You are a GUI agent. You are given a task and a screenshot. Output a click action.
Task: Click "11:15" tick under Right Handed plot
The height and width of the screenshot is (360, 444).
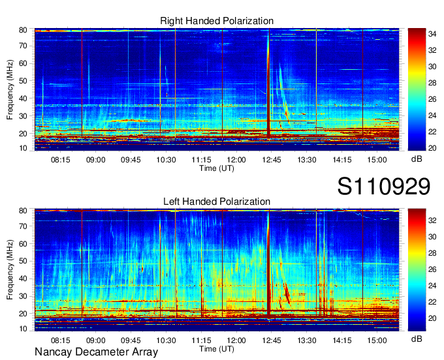pyautogui.click(x=201, y=160)
